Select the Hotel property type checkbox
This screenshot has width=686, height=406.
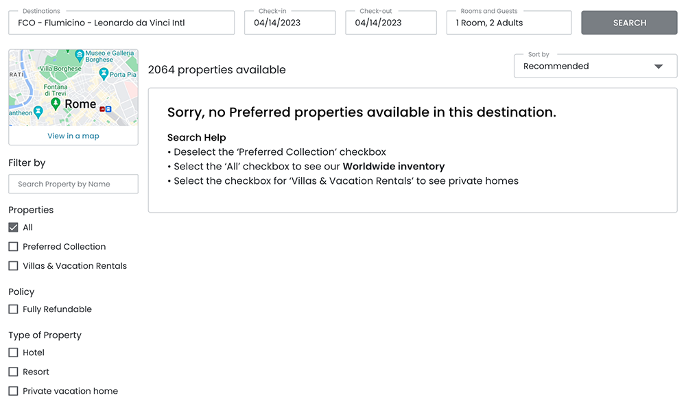pyautogui.click(x=13, y=353)
